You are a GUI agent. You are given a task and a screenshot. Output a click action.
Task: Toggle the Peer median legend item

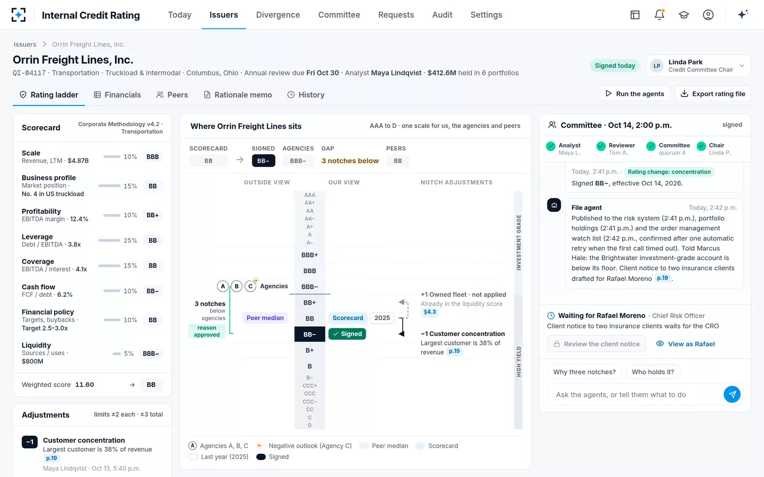[384, 446]
